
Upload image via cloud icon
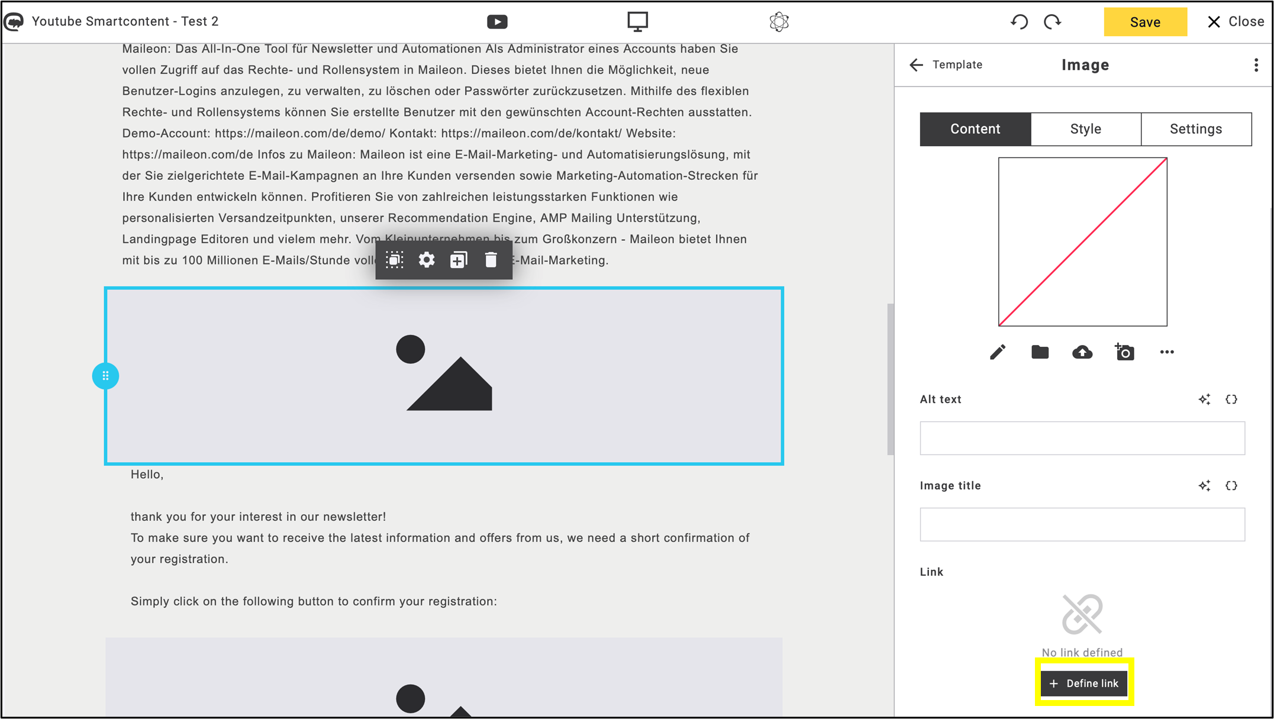pos(1082,353)
